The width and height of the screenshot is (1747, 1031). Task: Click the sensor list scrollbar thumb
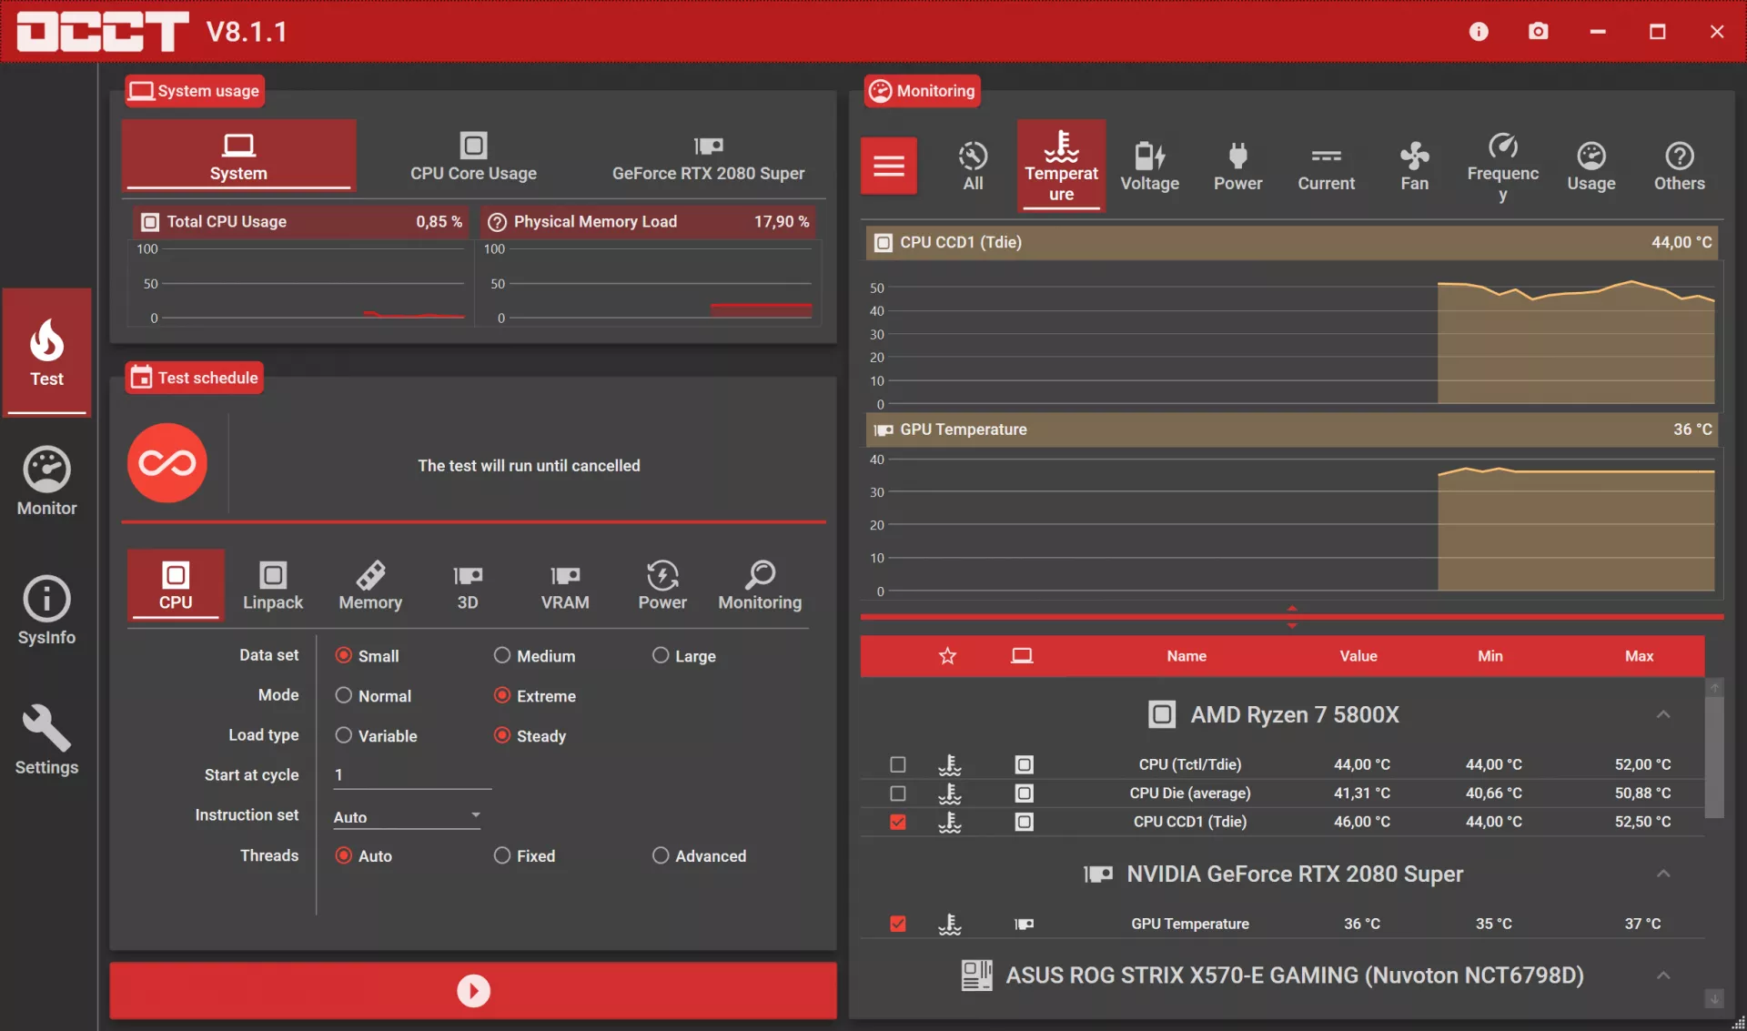1714,757
